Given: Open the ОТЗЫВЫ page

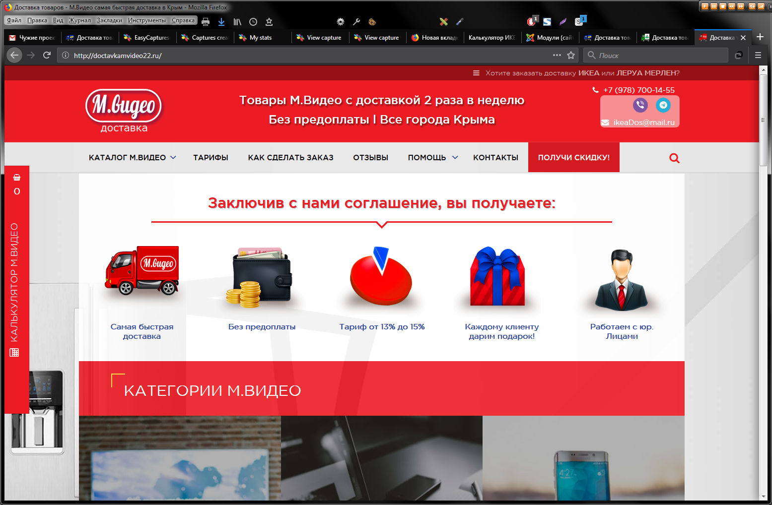Looking at the screenshot, I should point(371,157).
